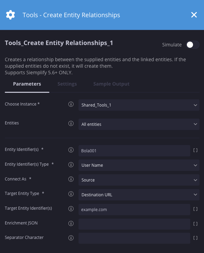Change the Connect As Source selection
Viewport: 204px width, 253px height.
point(139,180)
